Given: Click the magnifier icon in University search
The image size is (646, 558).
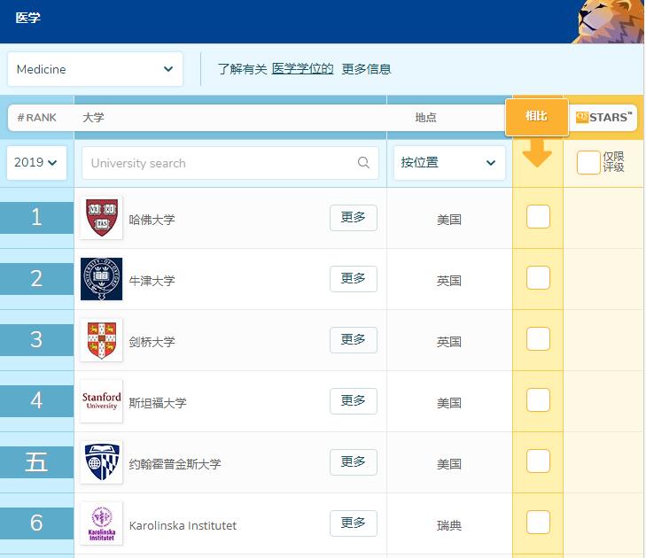Looking at the screenshot, I should point(363,163).
